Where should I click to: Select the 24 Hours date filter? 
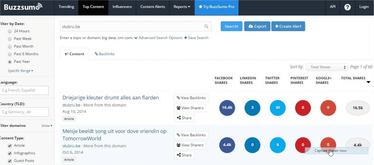tap(10, 31)
